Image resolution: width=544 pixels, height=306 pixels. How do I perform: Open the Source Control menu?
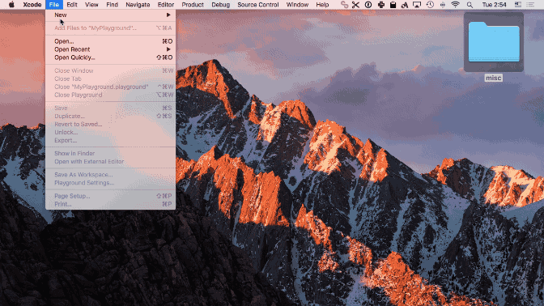coord(257,5)
